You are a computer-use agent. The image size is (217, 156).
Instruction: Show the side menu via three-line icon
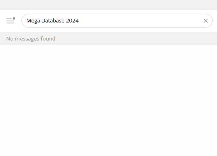tap(10, 21)
